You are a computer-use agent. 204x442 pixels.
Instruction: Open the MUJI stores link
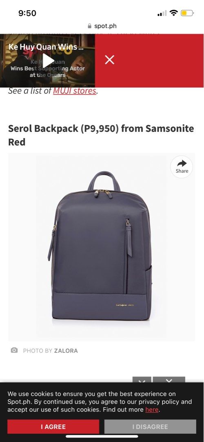(x=75, y=91)
